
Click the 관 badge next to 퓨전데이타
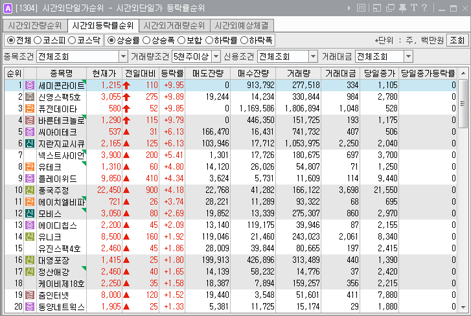(x=30, y=109)
